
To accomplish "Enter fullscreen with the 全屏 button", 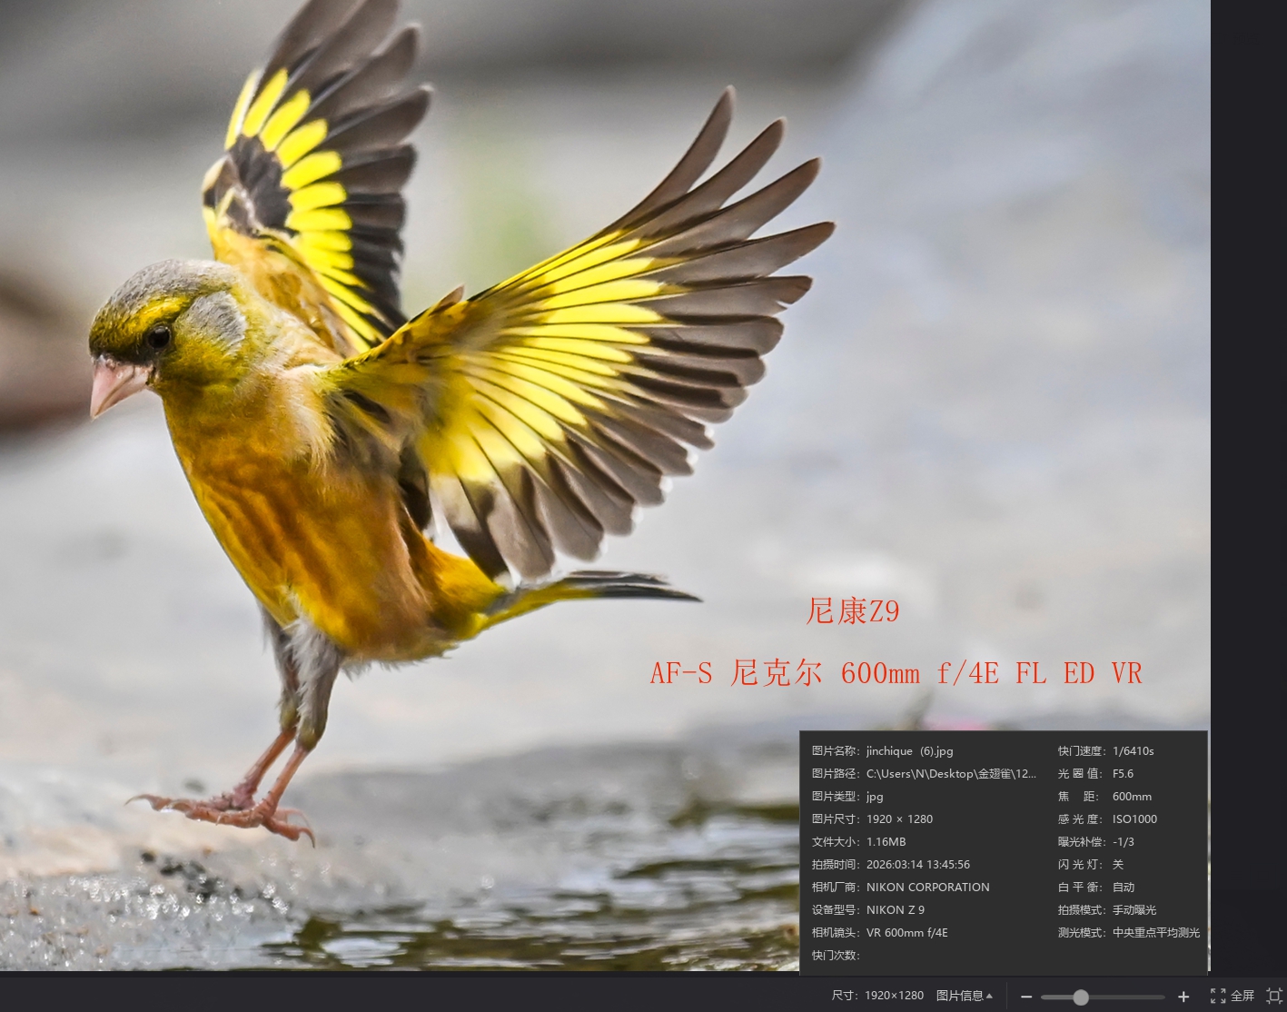I will pos(1233,996).
